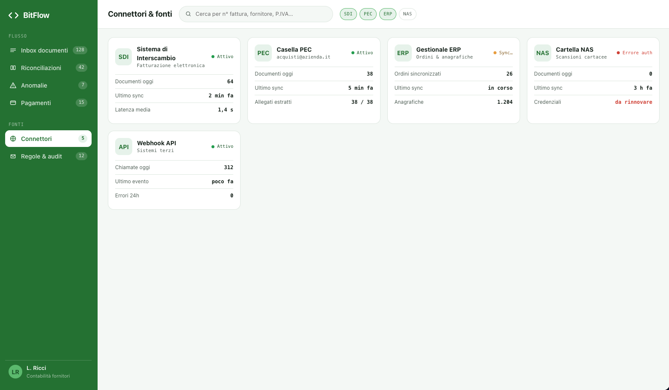
Task: Click the 128 badge on Inbox documenti
Action: (x=80, y=50)
